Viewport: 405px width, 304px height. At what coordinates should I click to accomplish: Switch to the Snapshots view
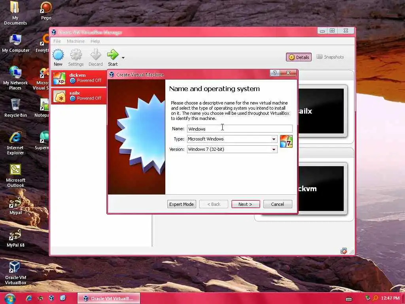pyautogui.click(x=330, y=57)
